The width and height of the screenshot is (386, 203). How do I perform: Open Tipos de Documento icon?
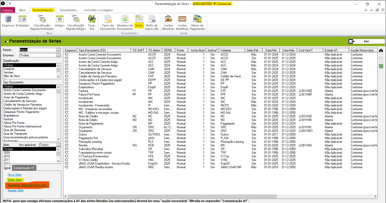(108, 19)
